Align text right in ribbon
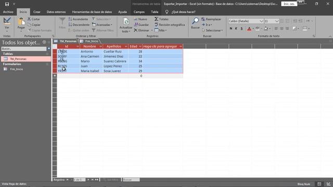The image size is (333, 187). pyautogui.click(x=287, y=29)
